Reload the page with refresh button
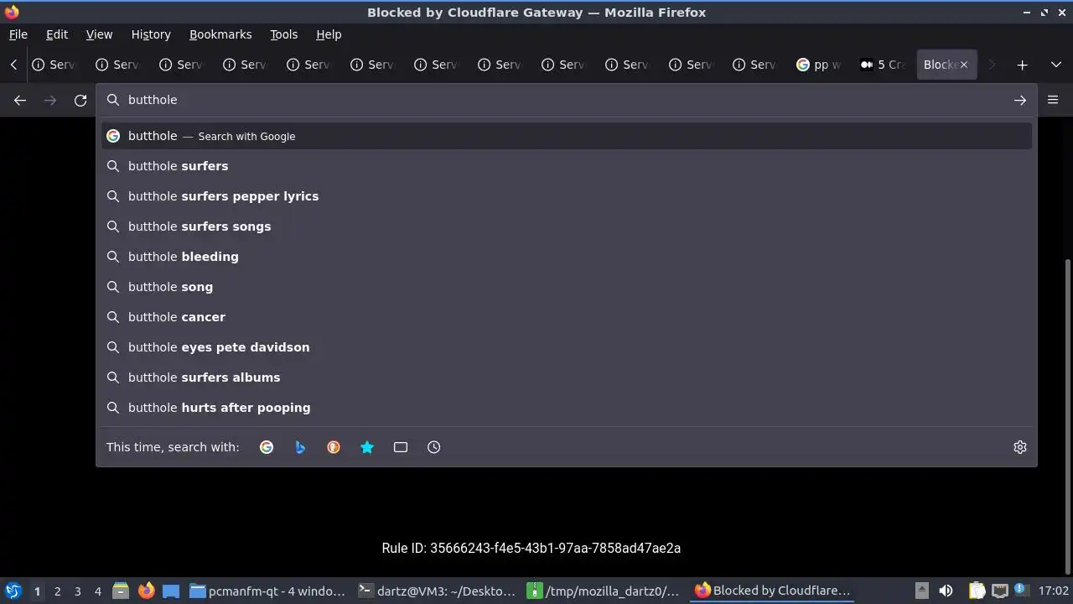The height and width of the screenshot is (604, 1073). point(80,100)
